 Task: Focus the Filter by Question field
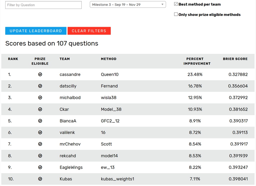coord(43,5)
